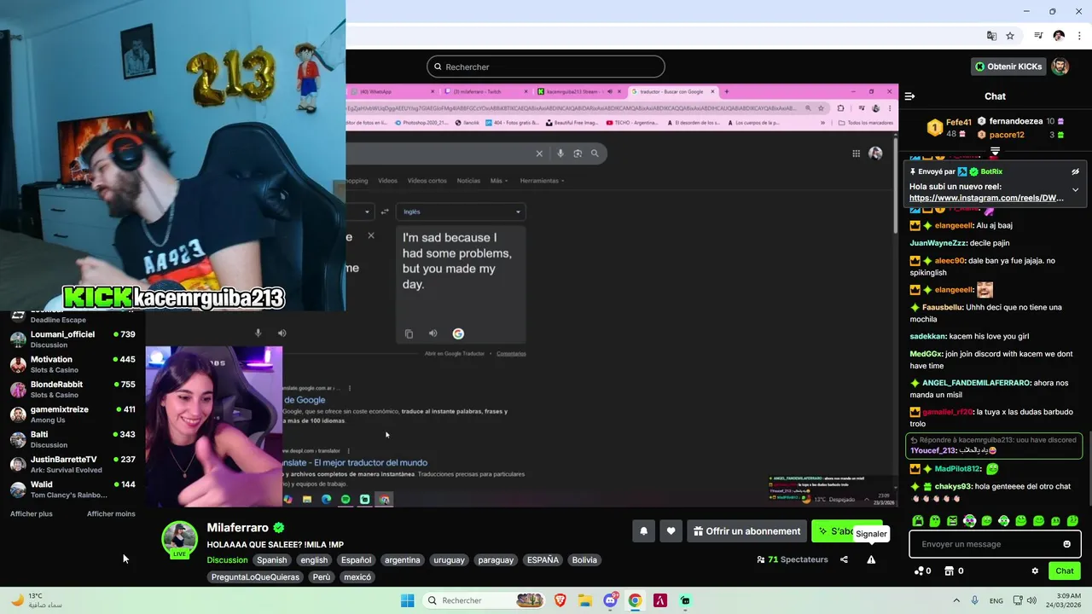Open the Discussion category link
The image size is (1092, 614).
click(x=227, y=560)
